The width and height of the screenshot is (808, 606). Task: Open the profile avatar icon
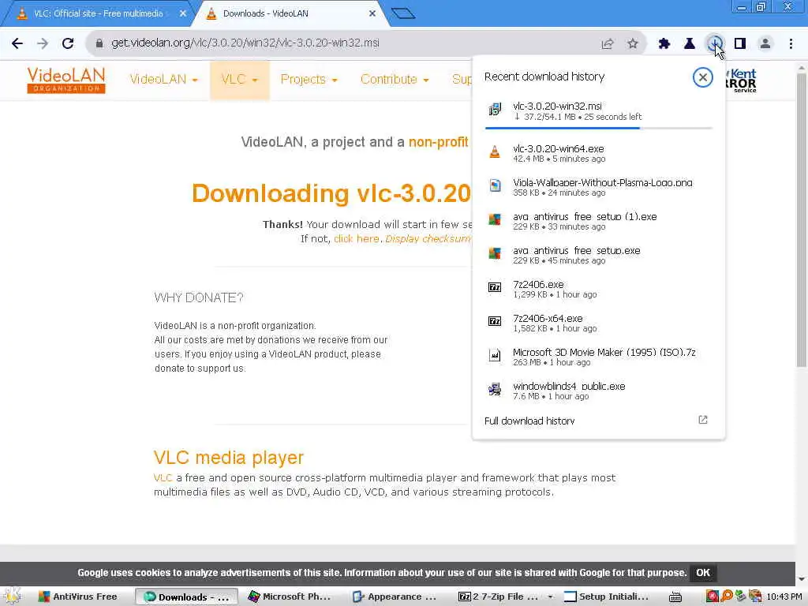pyautogui.click(x=765, y=44)
